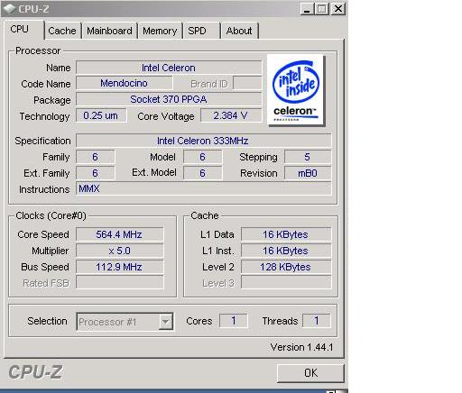Click the Ext. Model value field
The height and width of the screenshot is (393, 462).
[x=203, y=173]
